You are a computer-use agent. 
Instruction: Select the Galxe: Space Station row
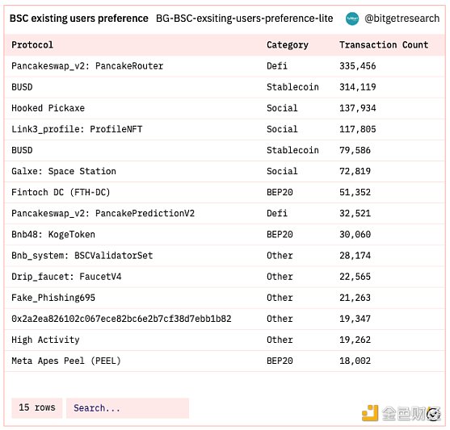[x=225, y=171]
